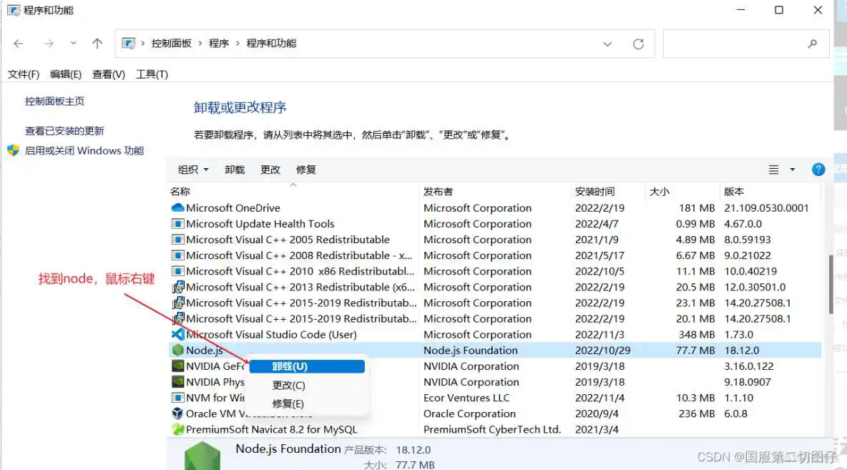This screenshot has height=470, width=847.
Task: Click the up navigation arrow
Action: pos(97,43)
